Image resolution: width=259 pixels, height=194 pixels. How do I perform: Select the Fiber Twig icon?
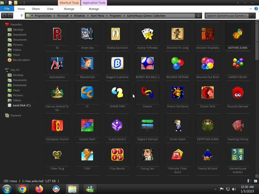(57, 155)
